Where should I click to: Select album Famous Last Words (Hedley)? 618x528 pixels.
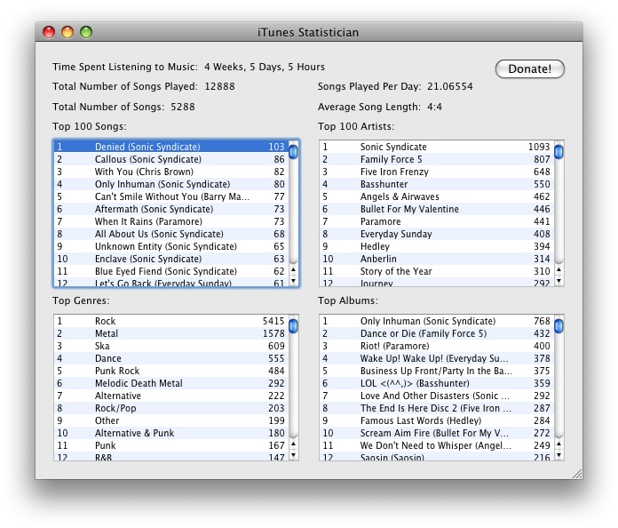click(x=437, y=420)
